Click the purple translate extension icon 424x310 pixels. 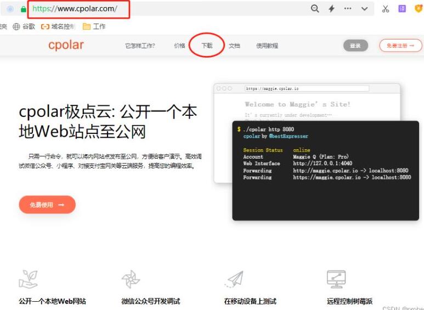402,9
